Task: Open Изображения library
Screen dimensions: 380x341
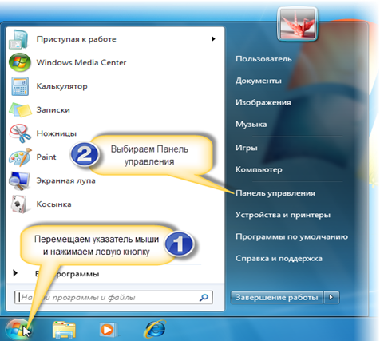Action: 263,102
